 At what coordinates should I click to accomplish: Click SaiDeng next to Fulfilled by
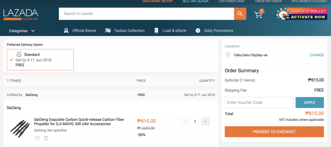point(31,95)
